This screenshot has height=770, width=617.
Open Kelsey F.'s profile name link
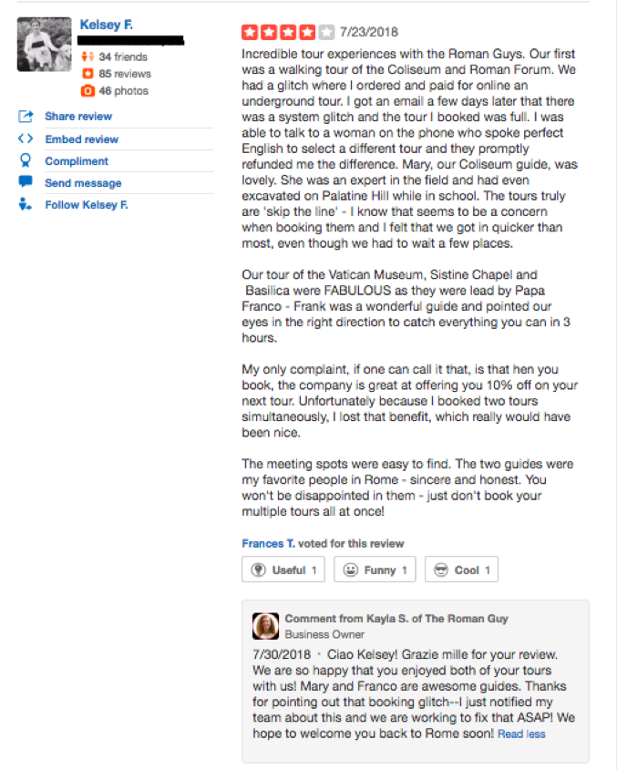coord(106,25)
